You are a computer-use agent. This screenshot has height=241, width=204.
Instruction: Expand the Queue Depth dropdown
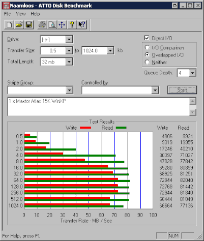pos(192,73)
